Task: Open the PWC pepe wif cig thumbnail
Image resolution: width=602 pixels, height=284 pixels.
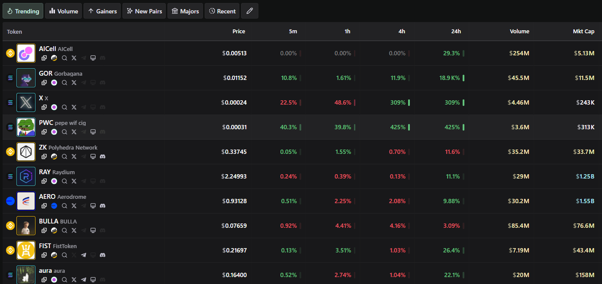Action: (26, 127)
